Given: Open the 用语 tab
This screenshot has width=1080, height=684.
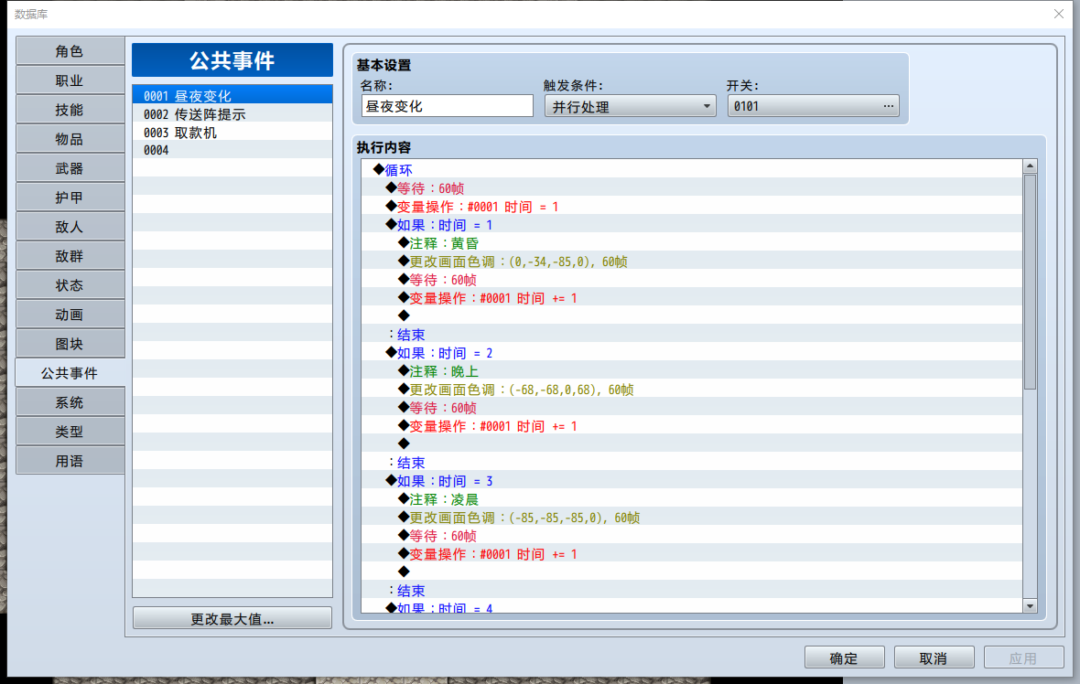Looking at the screenshot, I should pos(70,461).
